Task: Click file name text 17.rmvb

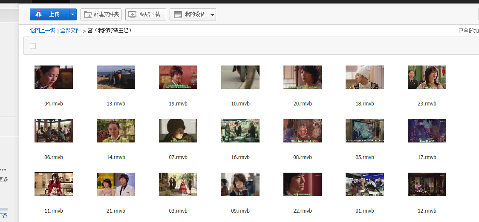Action: (x=427, y=157)
